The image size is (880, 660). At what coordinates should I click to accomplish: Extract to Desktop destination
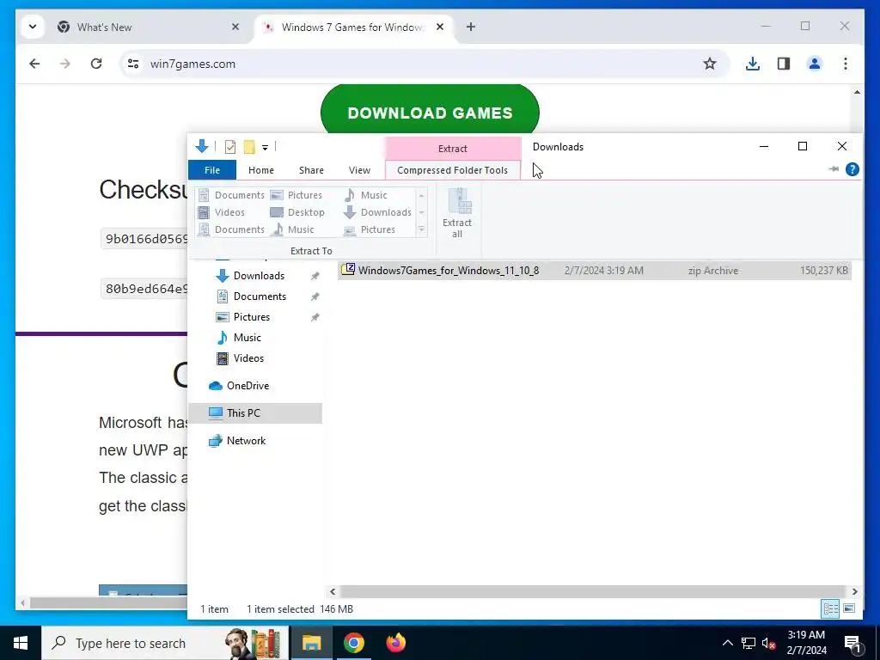[296, 212]
